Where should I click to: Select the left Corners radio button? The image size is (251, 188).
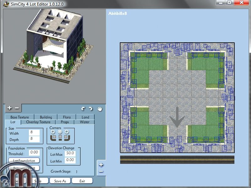[x=53, y=132]
